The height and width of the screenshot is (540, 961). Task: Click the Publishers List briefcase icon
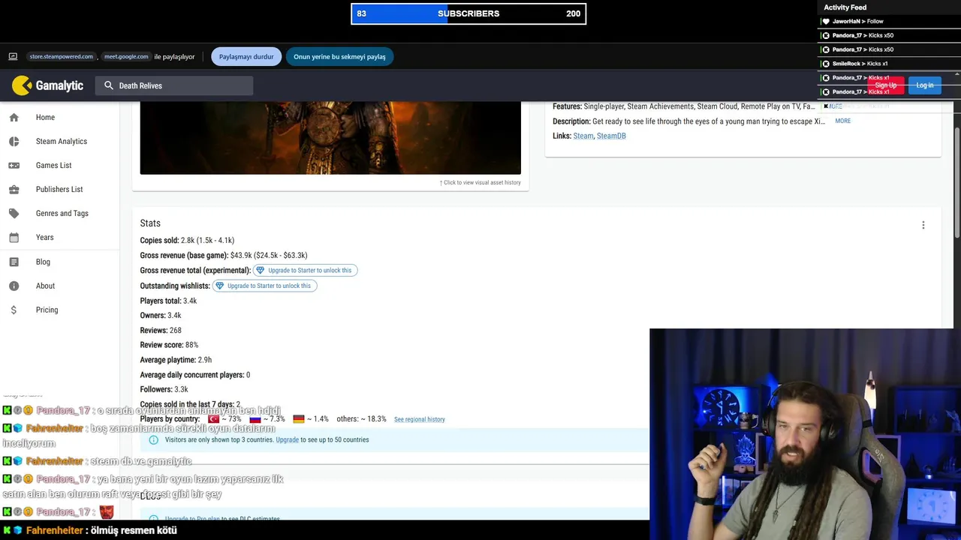pyautogui.click(x=14, y=189)
